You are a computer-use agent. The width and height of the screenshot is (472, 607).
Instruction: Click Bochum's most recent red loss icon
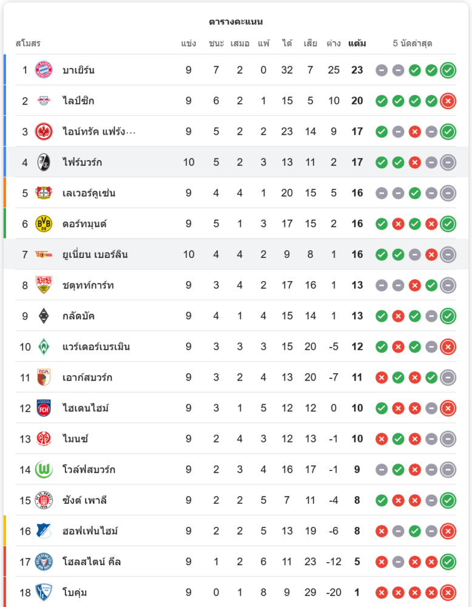[x=448, y=592]
